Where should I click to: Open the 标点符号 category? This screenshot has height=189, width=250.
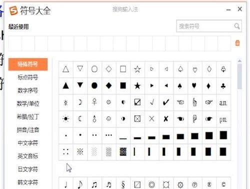pyautogui.click(x=28, y=77)
